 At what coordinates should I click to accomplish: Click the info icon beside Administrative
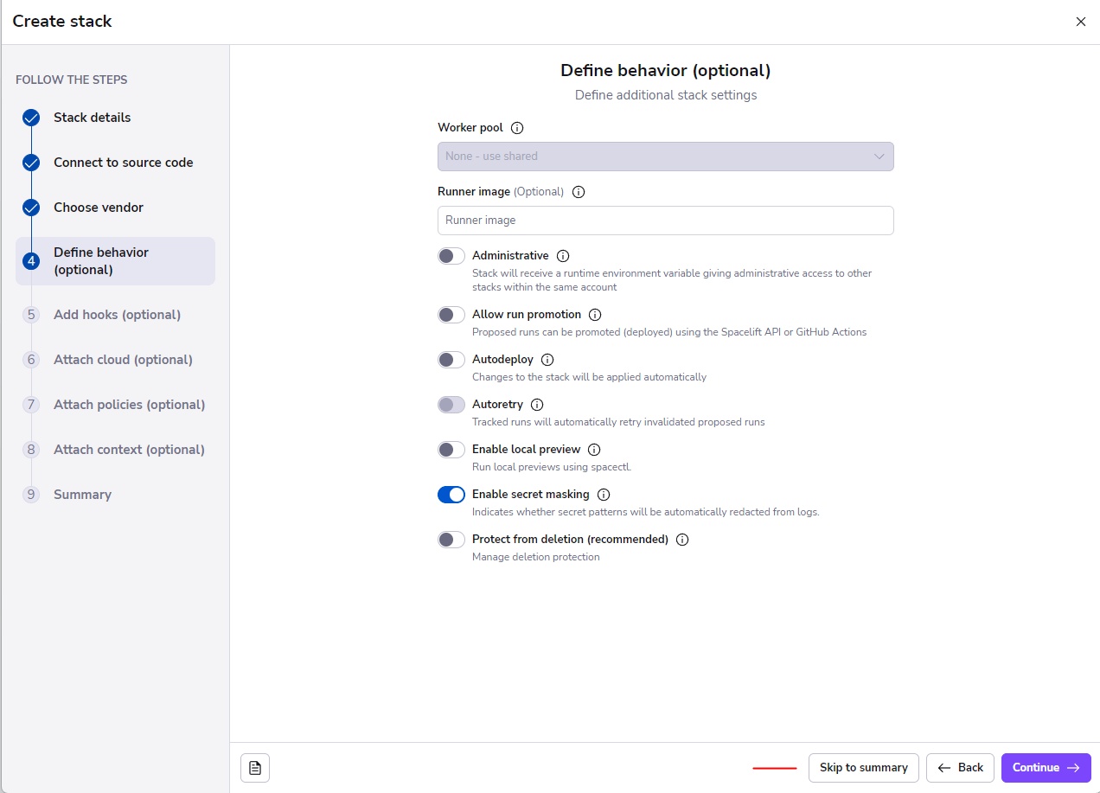563,256
